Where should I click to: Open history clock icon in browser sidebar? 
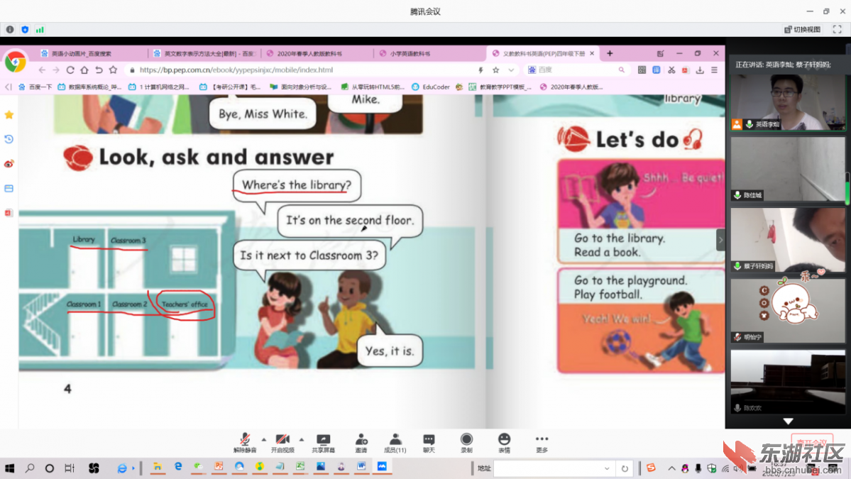pos(9,139)
